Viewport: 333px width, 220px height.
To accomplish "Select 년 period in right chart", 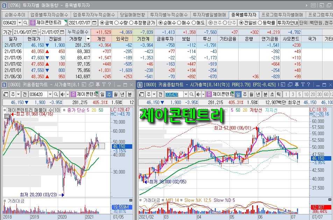I will click(258, 94).
